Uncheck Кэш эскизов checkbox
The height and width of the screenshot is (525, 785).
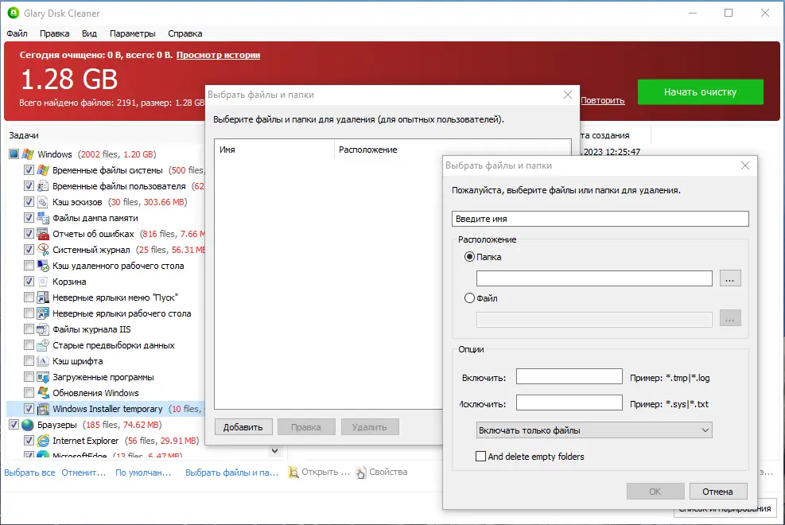pos(29,202)
